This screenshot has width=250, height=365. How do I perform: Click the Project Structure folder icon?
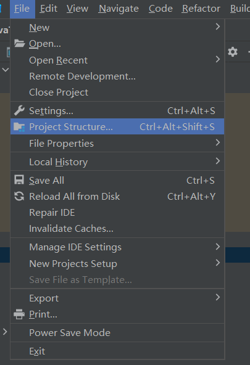point(19,127)
